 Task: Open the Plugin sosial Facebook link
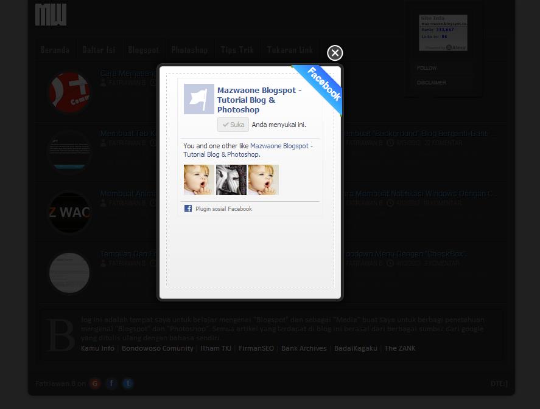[223, 208]
